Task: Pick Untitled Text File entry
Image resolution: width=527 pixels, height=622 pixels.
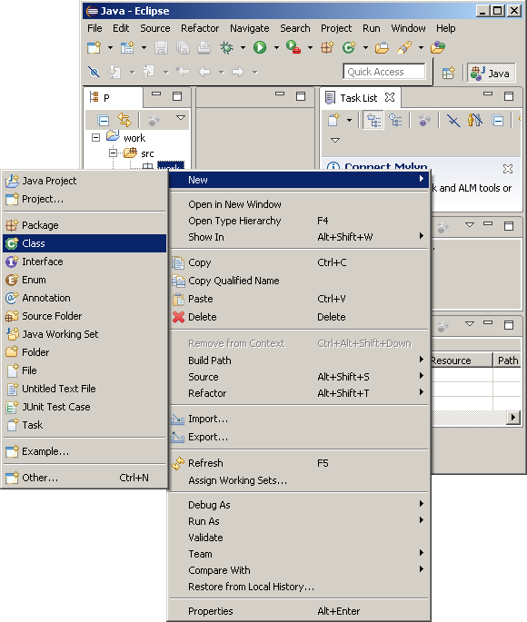Action: [85, 389]
